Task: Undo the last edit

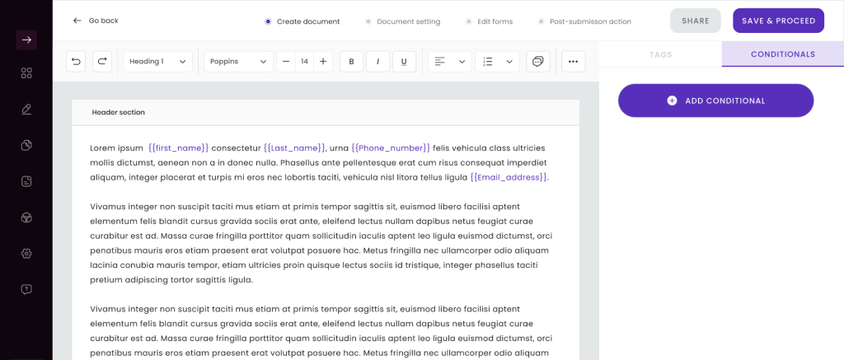Action: [x=76, y=62]
